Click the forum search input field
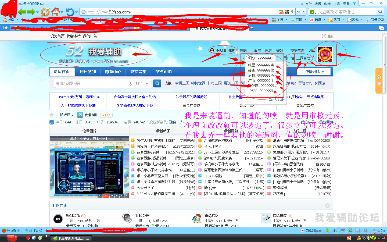The width and height of the screenshot is (387, 242). click(91, 83)
